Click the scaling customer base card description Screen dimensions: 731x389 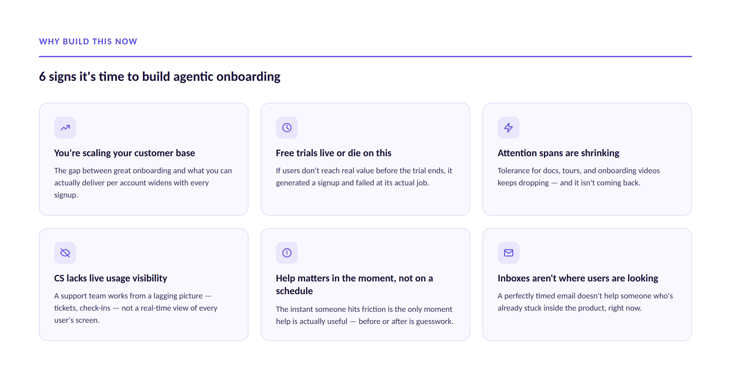[x=143, y=183]
